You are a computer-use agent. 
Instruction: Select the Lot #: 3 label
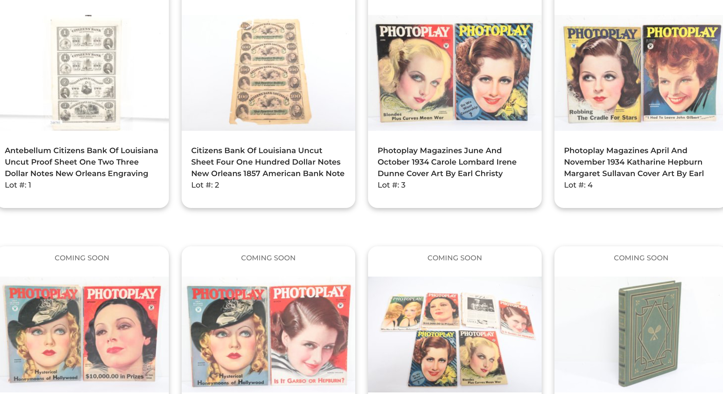pyautogui.click(x=391, y=185)
